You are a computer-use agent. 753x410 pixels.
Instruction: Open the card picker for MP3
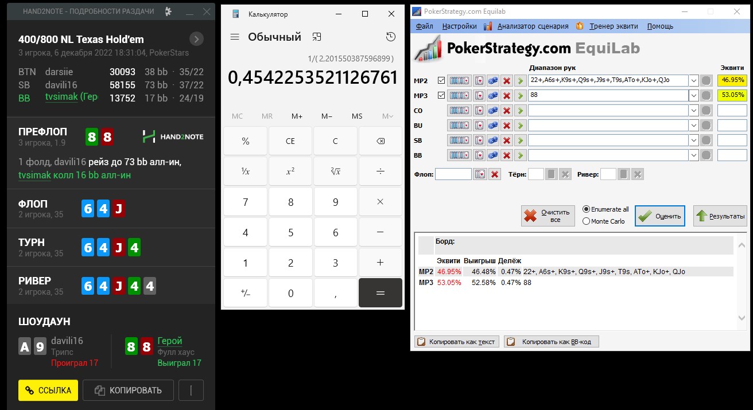(479, 95)
